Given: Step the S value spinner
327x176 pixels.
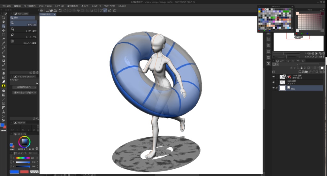Looking at the screenshot, I should point(37,162).
